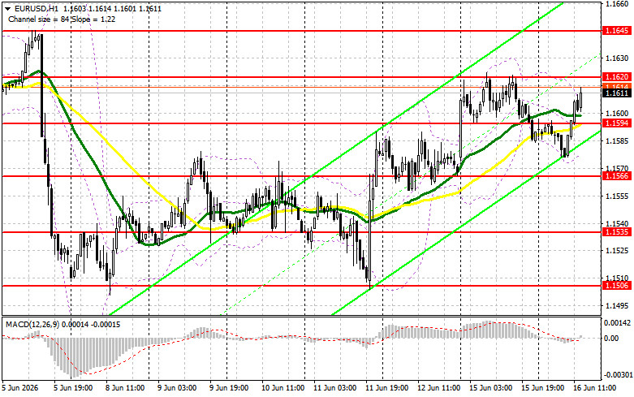Screen dimensions: 634x397
Task: Select the 0.00142 MACD scale value
Action: pos(617,323)
